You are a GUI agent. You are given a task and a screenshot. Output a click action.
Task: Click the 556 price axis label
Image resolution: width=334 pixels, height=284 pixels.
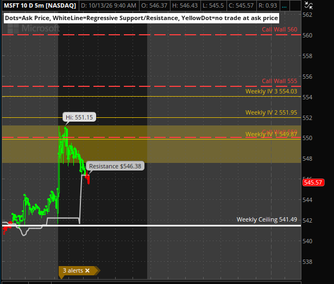coord(307,77)
